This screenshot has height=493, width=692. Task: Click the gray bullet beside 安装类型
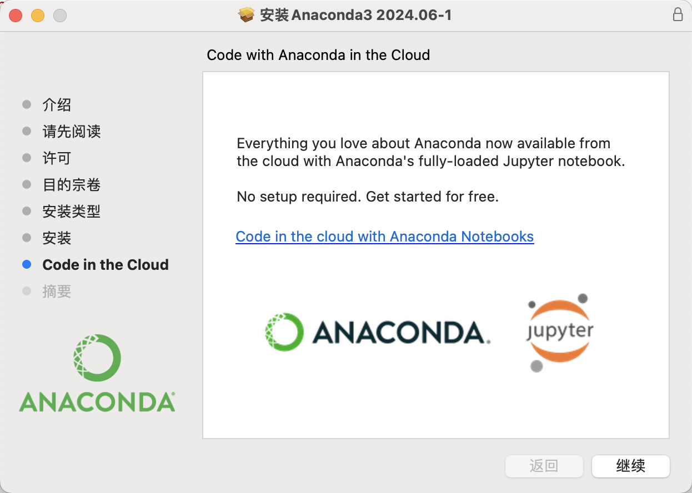(x=27, y=211)
